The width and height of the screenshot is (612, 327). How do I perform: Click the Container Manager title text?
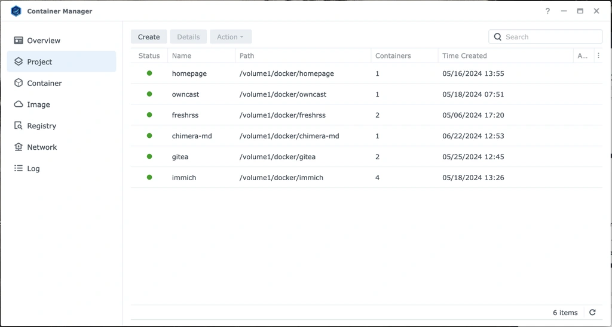click(x=59, y=11)
